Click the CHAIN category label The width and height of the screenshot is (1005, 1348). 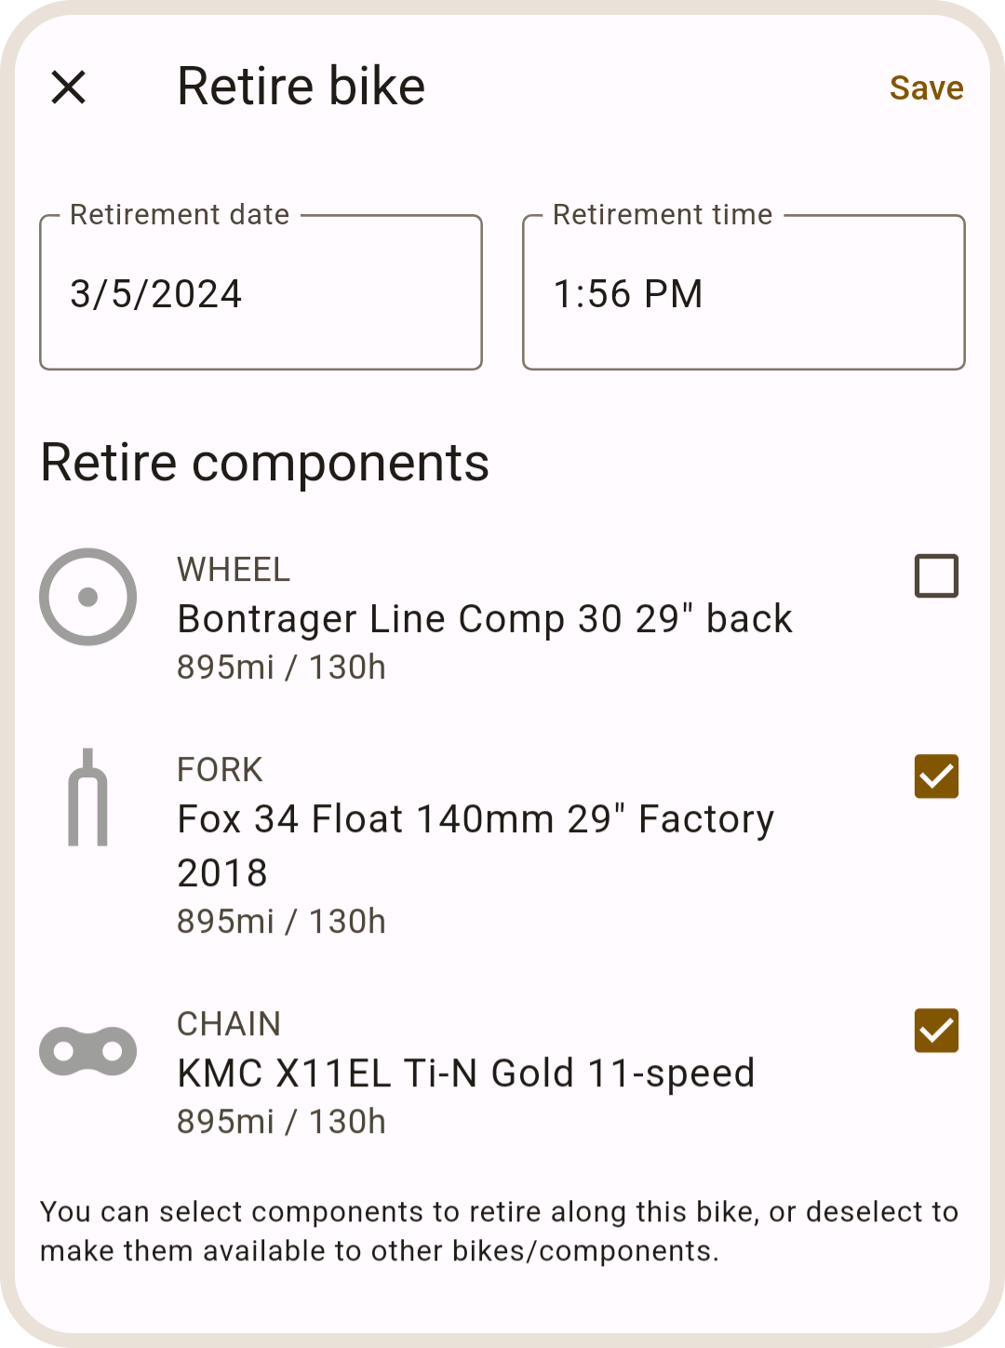point(229,1024)
